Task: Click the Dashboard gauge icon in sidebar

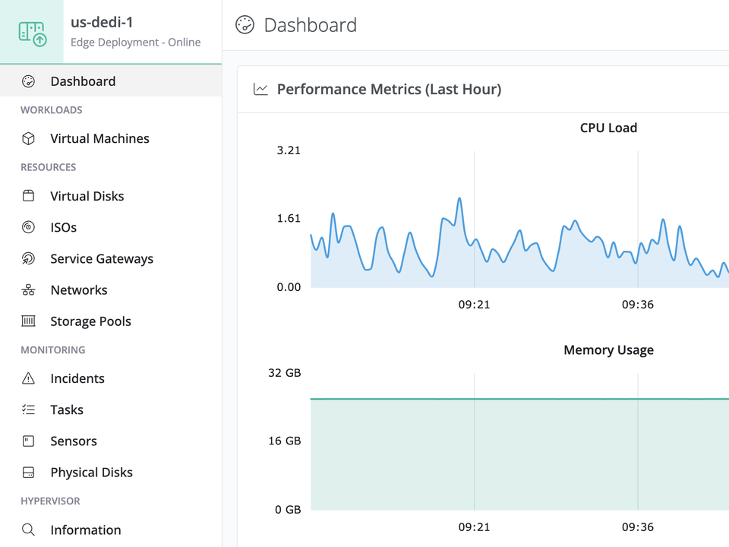Action: 28,81
